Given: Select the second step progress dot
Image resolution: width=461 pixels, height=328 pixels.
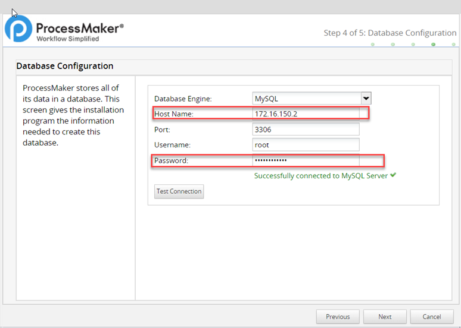Looking at the screenshot, I should [393, 45].
